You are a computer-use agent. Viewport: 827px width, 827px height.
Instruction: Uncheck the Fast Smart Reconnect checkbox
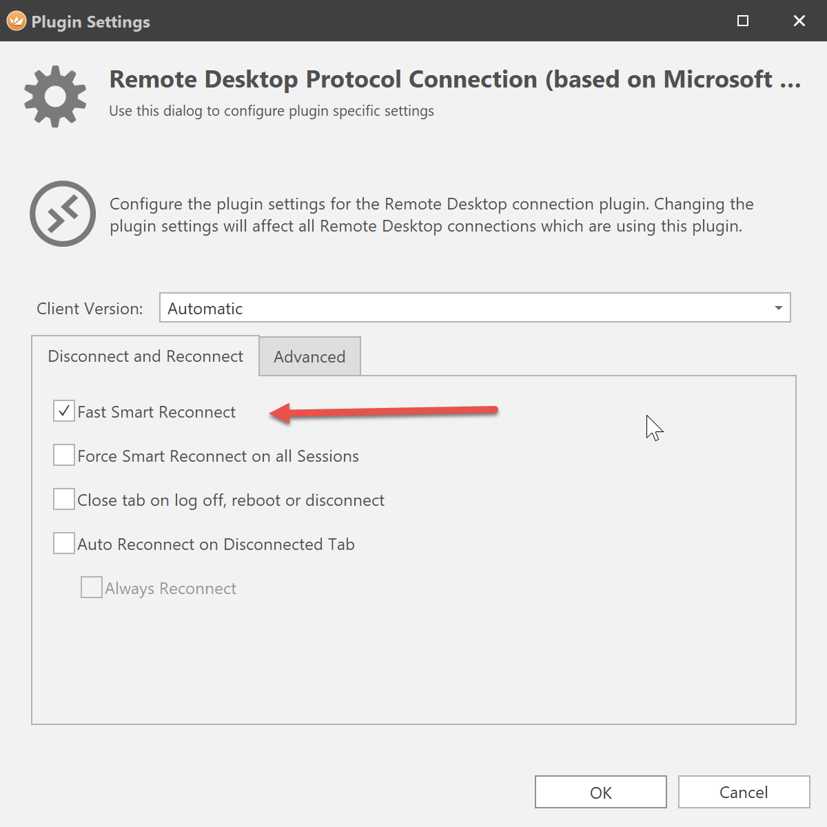click(x=64, y=411)
